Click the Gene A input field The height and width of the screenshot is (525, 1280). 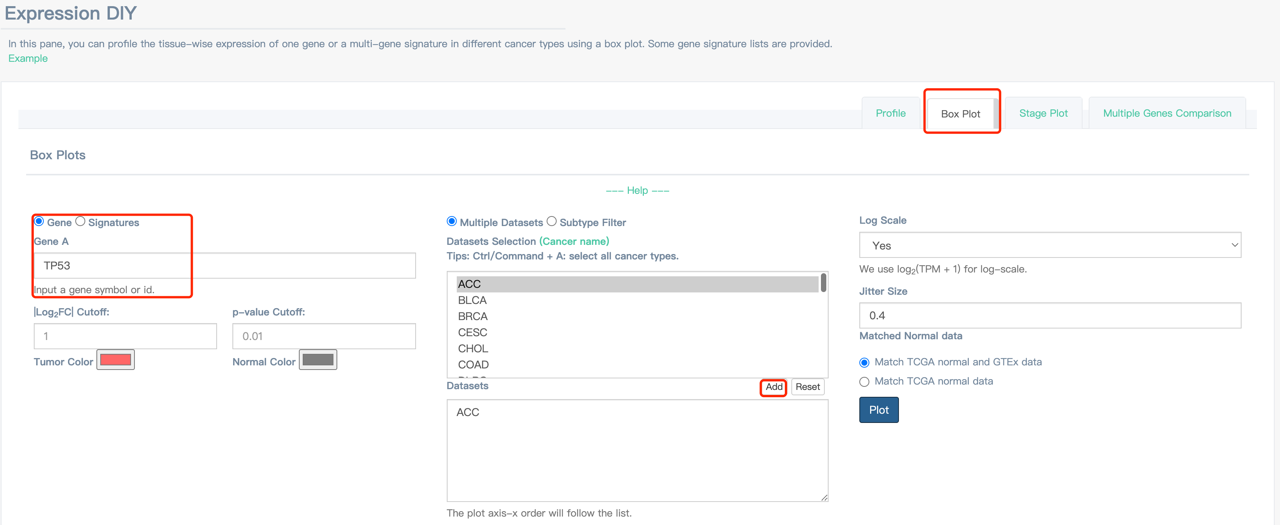225,266
